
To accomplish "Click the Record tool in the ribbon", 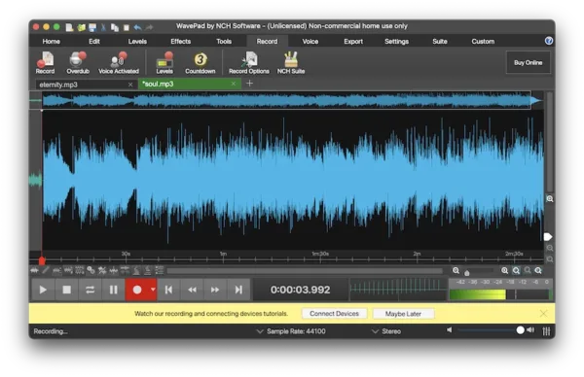I will (x=45, y=63).
